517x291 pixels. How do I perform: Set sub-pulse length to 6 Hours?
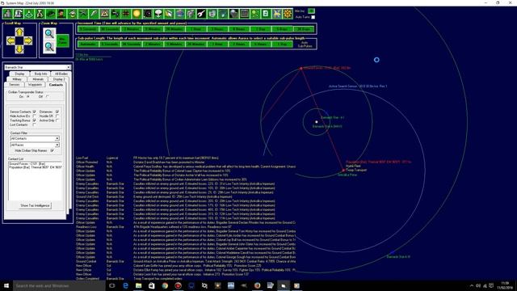click(260, 44)
